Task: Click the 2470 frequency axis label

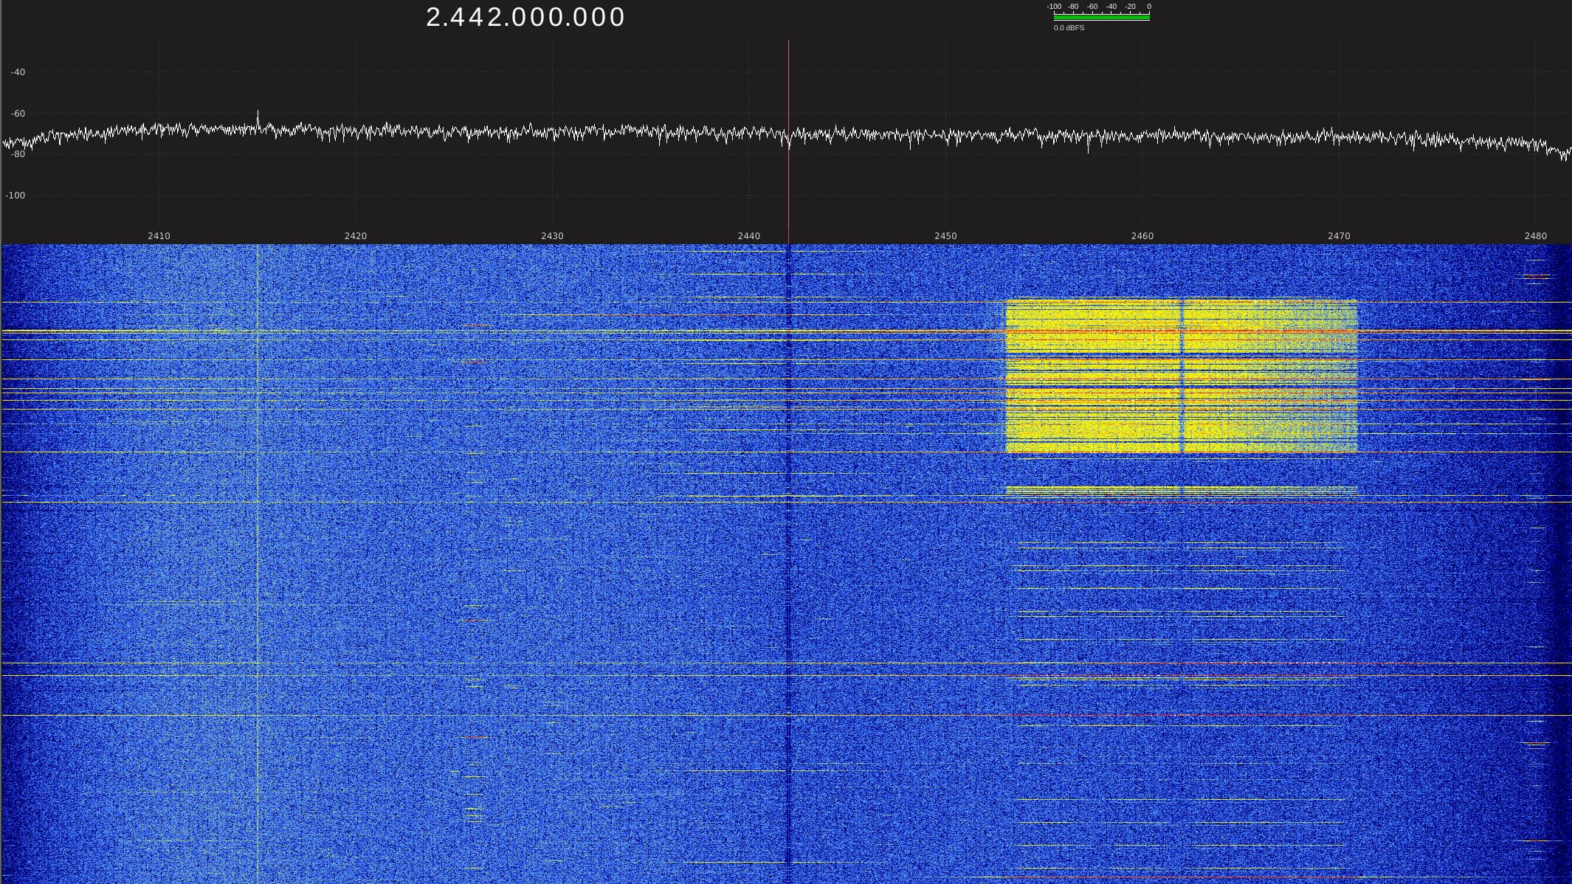Action: 1339,236
